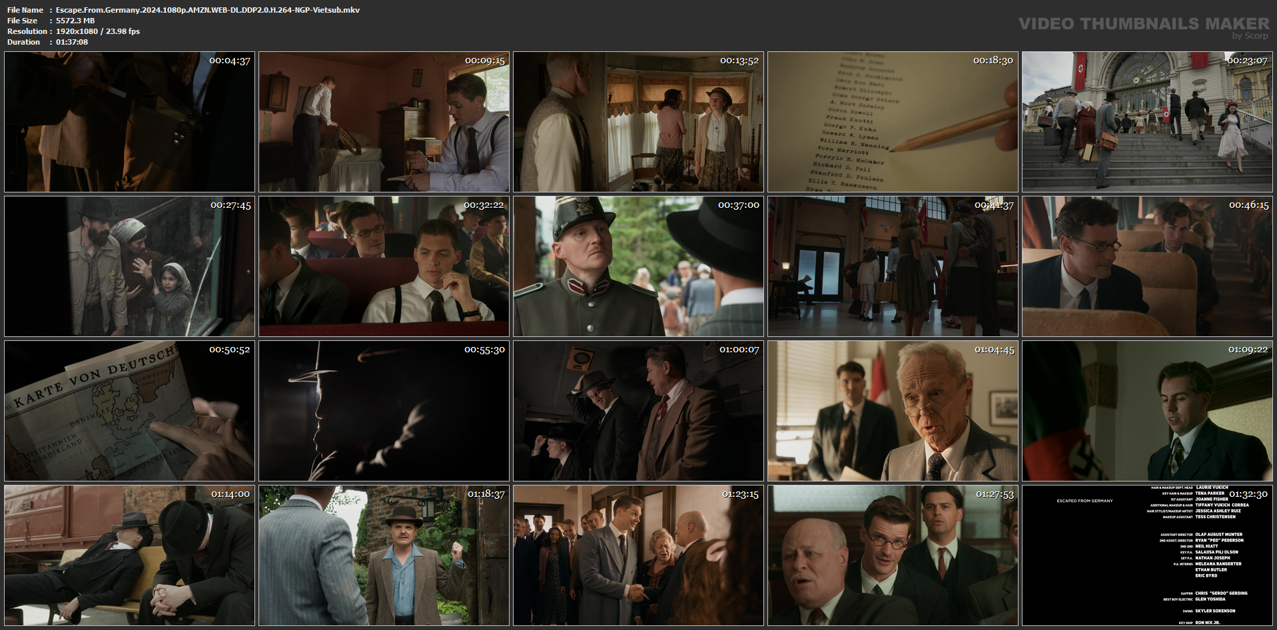Click the File Name label

(25, 10)
